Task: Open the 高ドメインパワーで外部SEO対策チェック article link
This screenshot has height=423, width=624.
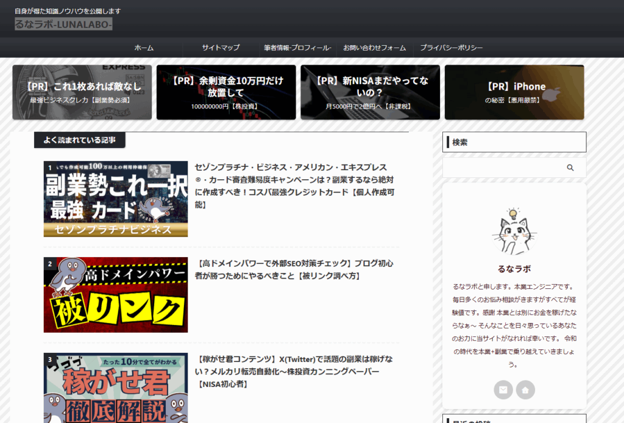Action: (x=294, y=269)
